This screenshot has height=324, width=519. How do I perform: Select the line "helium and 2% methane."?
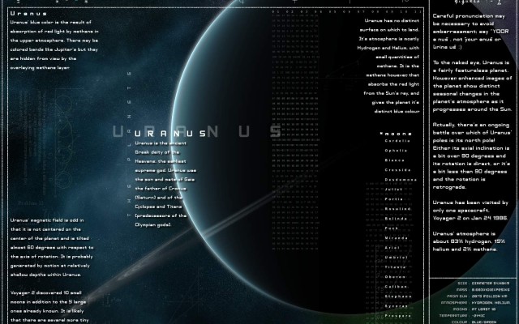[x=465, y=249]
